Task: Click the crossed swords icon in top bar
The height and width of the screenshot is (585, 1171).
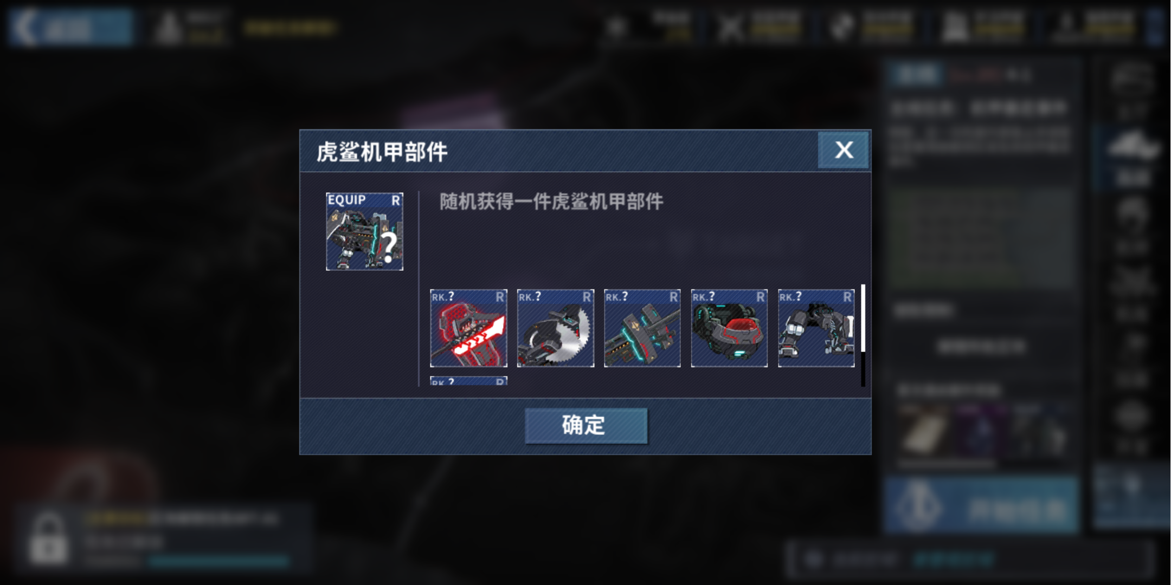Action: pos(731,27)
